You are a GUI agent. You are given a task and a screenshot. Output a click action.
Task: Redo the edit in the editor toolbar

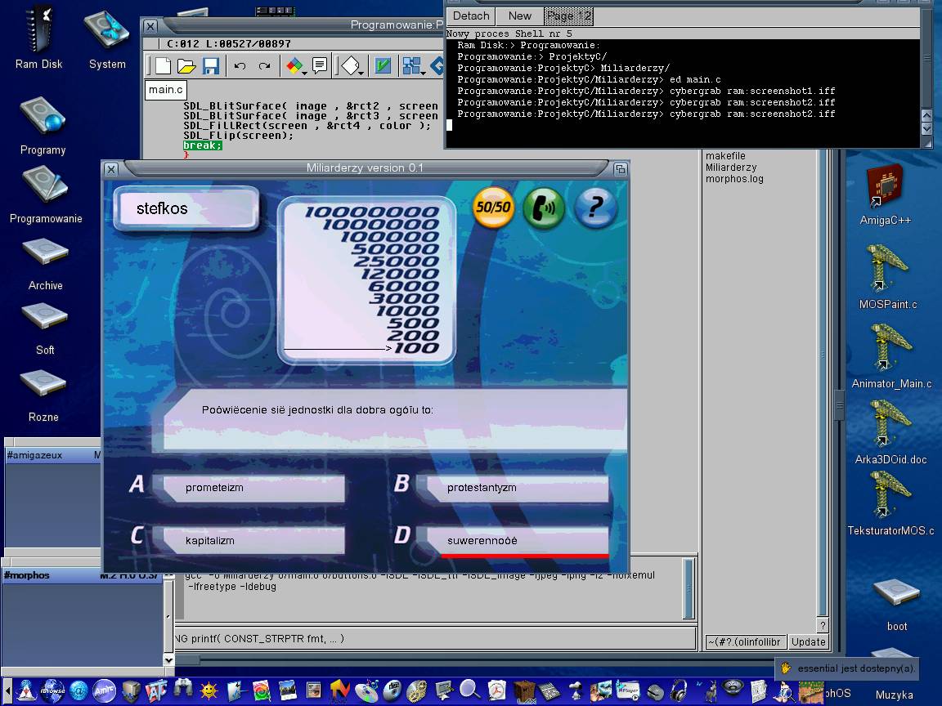pyautogui.click(x=264, y=66)
